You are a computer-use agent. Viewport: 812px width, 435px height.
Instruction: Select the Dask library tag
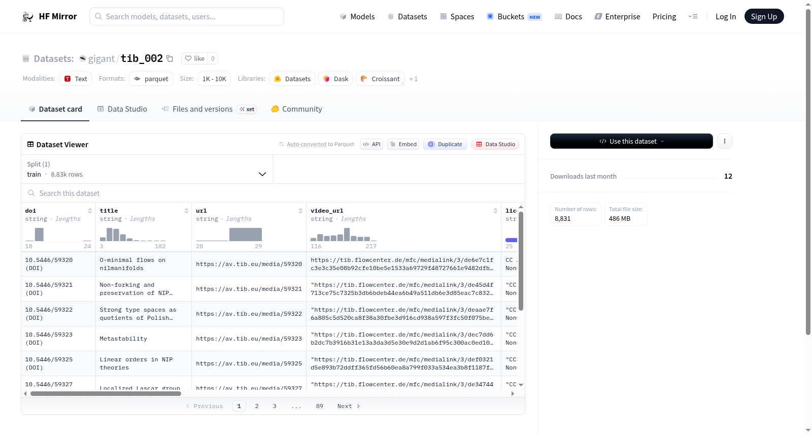click(336, 79)
